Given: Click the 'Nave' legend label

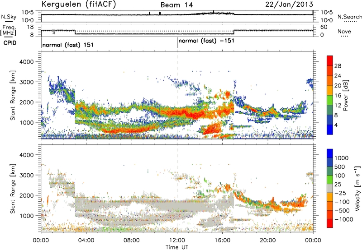Looking at the screenshot, I should coord(344,32).
